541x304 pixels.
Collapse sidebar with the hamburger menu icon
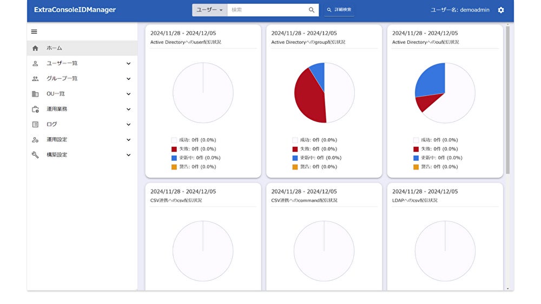click(x=34, y=32)
